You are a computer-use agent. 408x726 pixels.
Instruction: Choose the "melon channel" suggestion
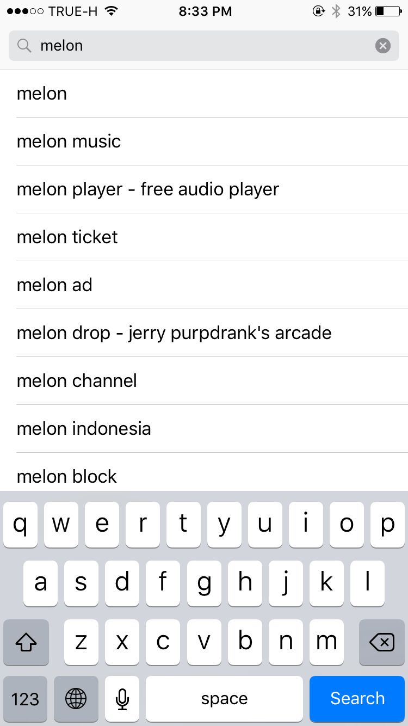click(77, 381)
